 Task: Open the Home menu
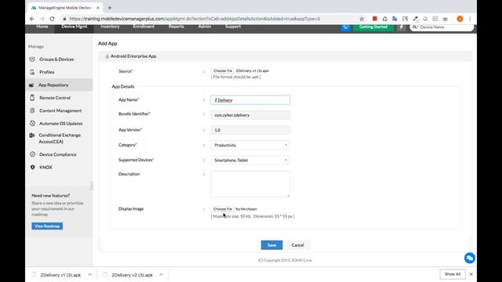click(42, 27)
